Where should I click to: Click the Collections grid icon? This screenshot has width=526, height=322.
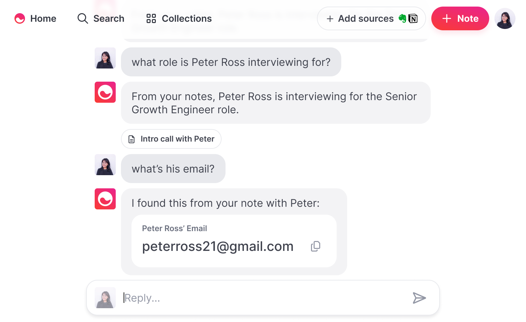click(x=151, y=18)
